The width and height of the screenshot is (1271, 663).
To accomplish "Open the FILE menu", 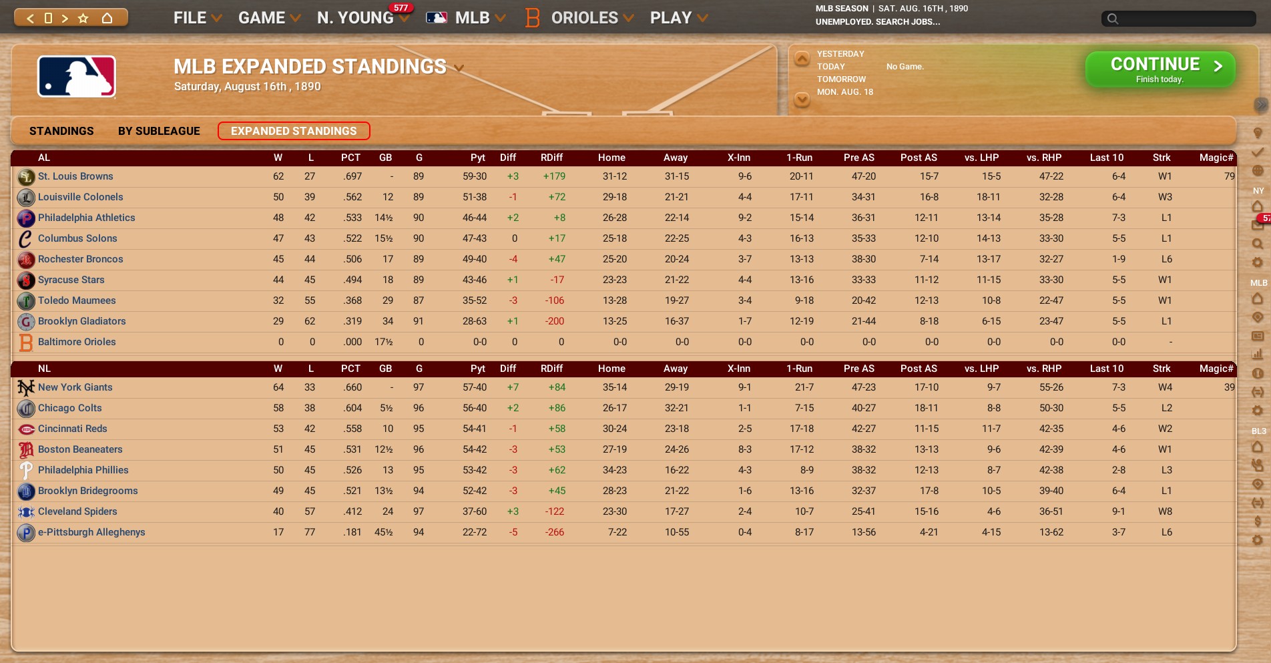I will (197, 18).
